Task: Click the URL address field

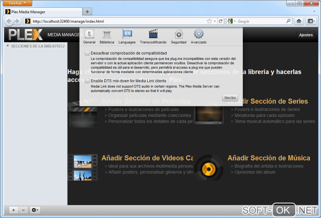Action: point(119,21)
